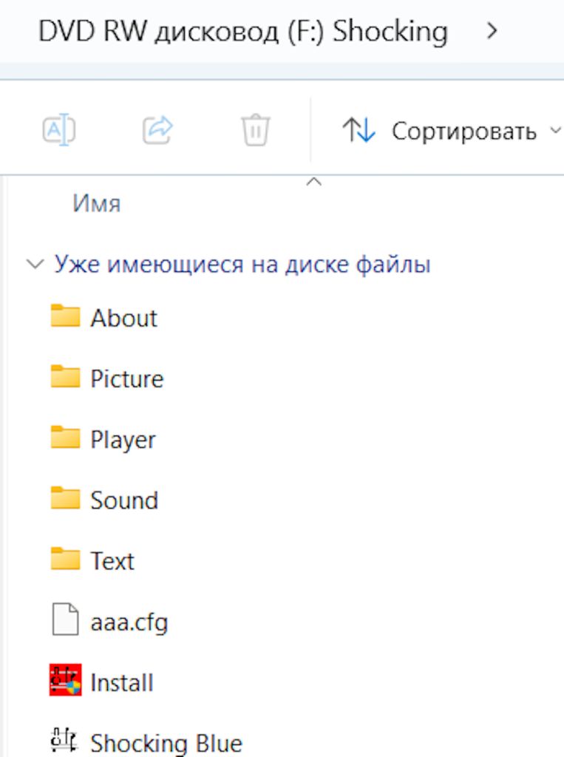Viewport: 564px width, 757px height.
Task: Select the Shocking Blue file name
Action: pos(166,743)
